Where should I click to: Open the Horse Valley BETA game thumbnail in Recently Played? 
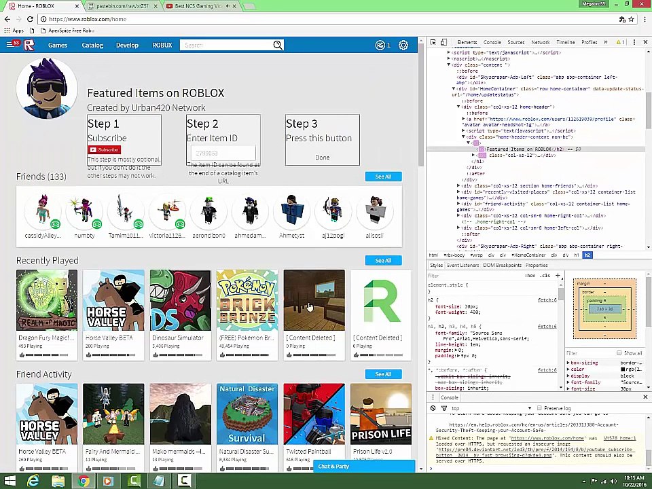(113, 300)
